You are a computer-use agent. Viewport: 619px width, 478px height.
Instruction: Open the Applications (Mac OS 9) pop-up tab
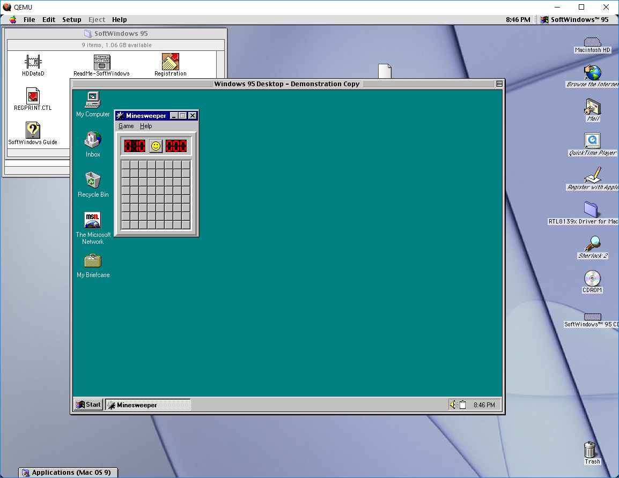click(x=68, y=473)
